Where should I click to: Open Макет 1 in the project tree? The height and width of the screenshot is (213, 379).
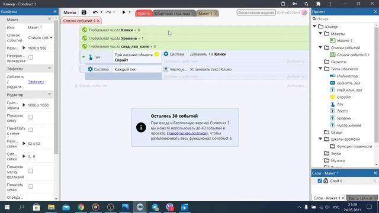(x=345, y=41)
